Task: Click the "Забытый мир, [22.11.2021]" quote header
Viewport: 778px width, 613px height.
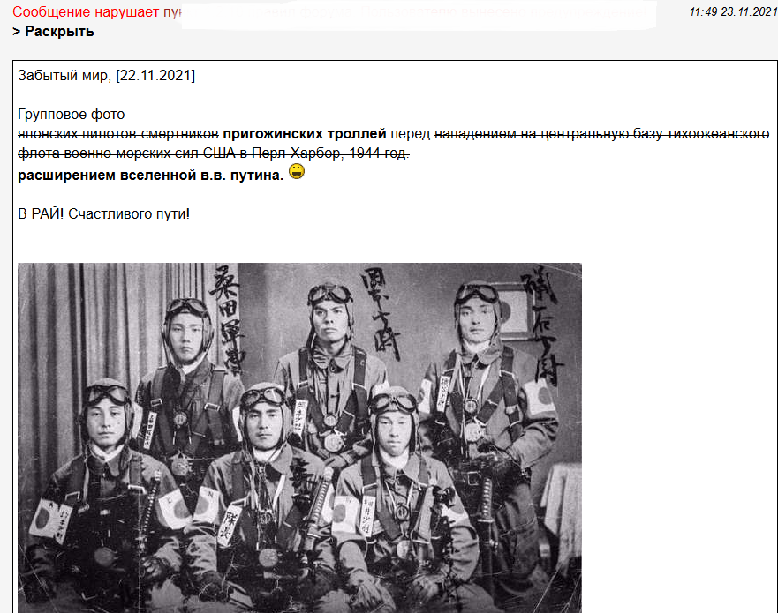Action: click(106, 75)
